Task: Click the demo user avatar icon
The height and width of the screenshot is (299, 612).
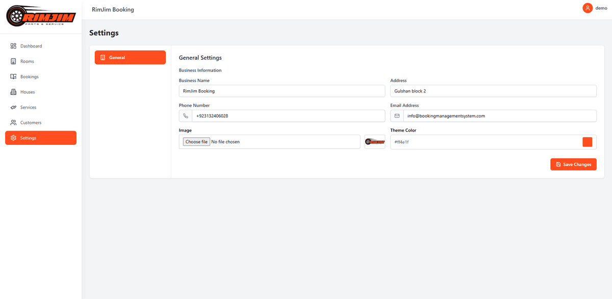Action: (588, 8)
